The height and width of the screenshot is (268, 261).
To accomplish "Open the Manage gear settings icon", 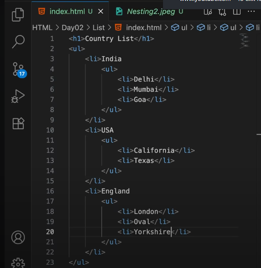I will tap(18, 262).
